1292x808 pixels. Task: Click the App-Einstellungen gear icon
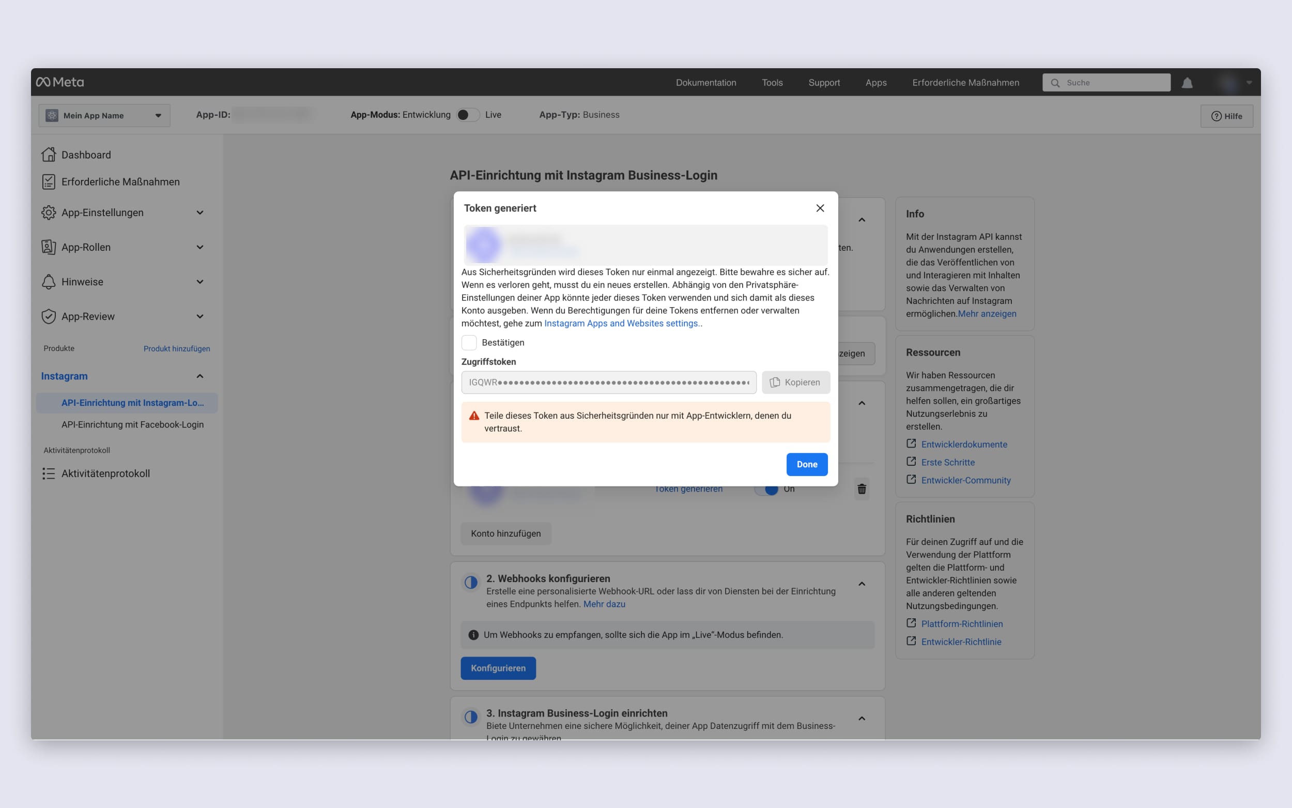(x=49, y=212)
